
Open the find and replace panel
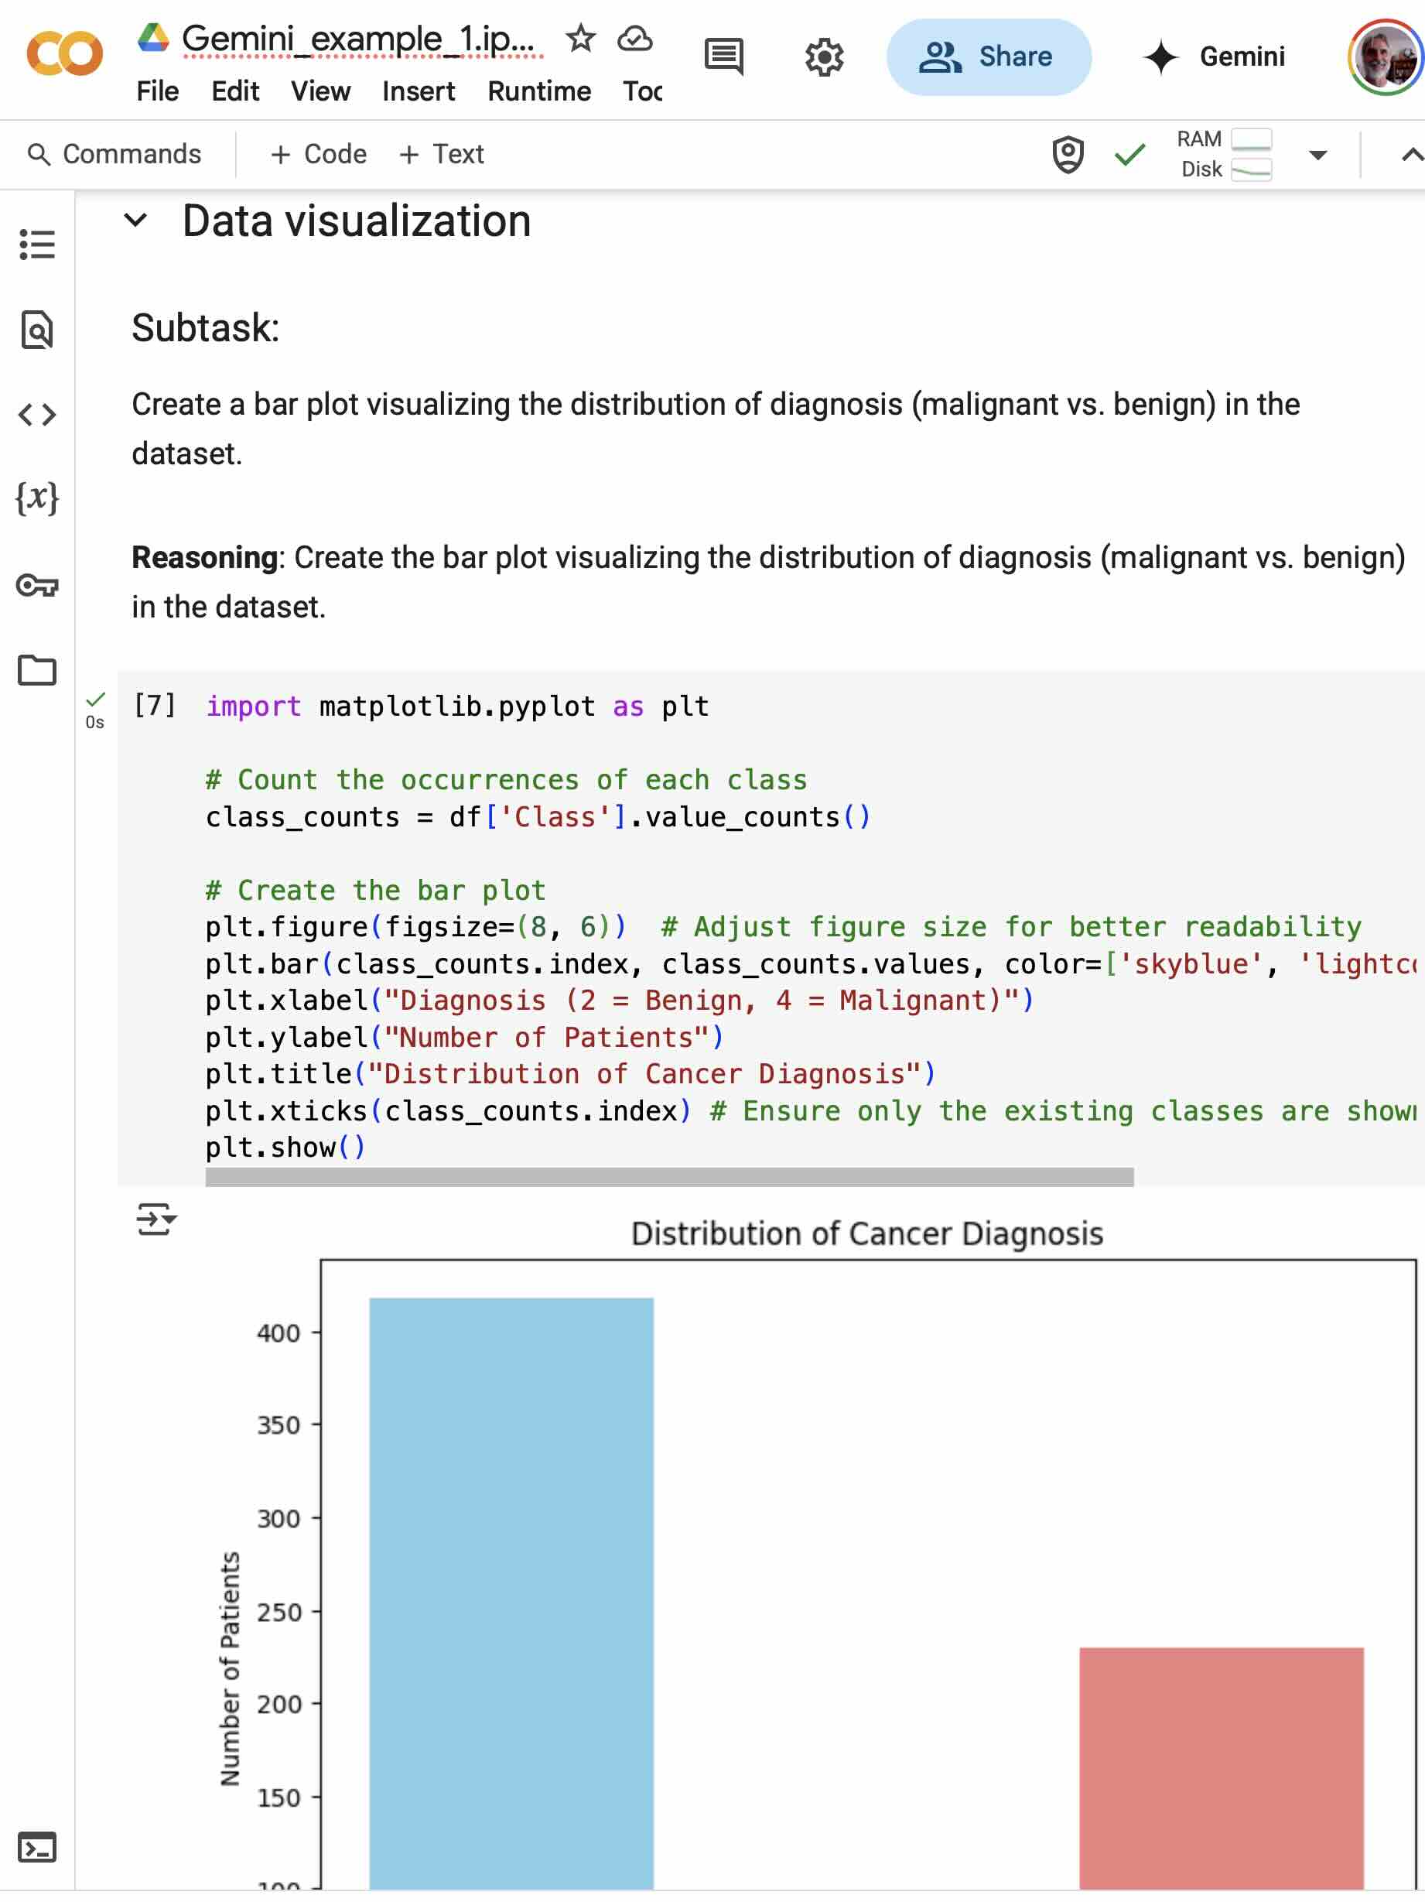tap(38, 331)
